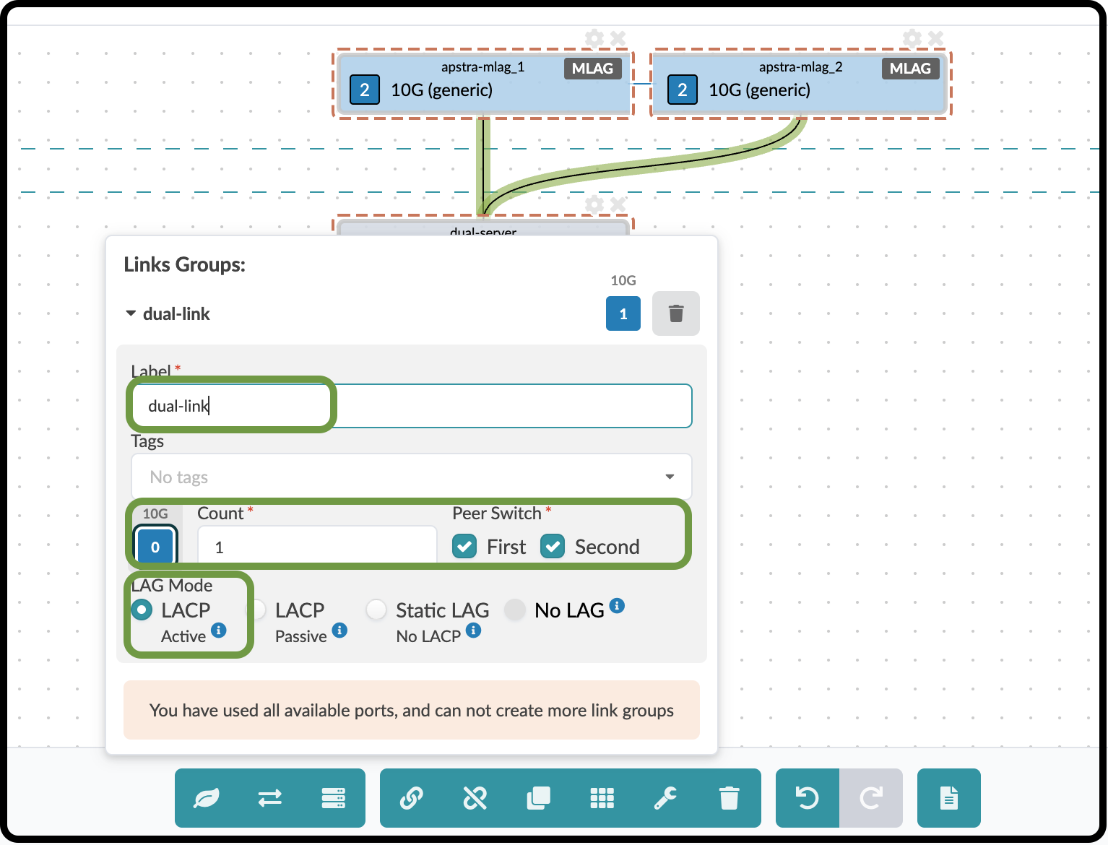
Task: Click the 10G speed button showing 0
Action: (155, 547)
